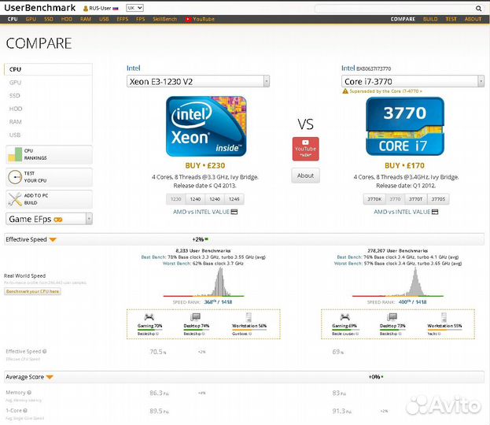490x425 pixels.
Task: Click the Xeon Desktop 74% monitor icon
Action: coord(196,317)
